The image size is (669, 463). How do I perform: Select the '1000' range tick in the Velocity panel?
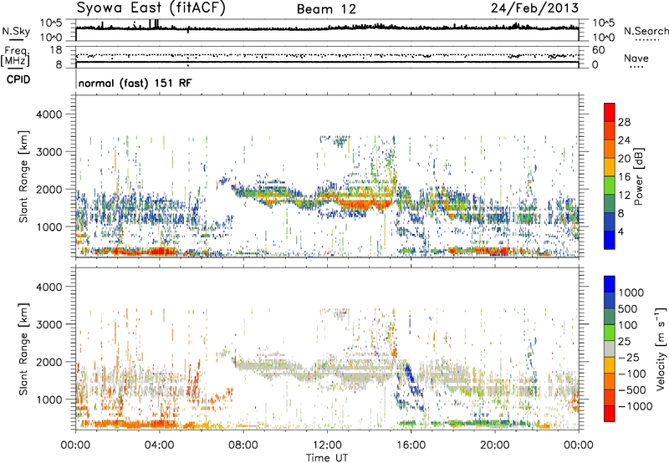point(49,399)
